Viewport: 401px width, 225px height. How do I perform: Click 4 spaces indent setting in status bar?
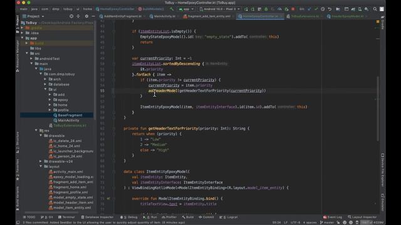tap(310, 222)
